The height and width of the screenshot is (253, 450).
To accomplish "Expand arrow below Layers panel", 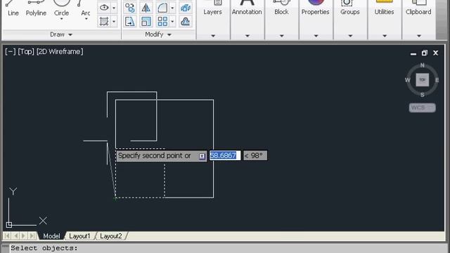I will click(213, 36).
